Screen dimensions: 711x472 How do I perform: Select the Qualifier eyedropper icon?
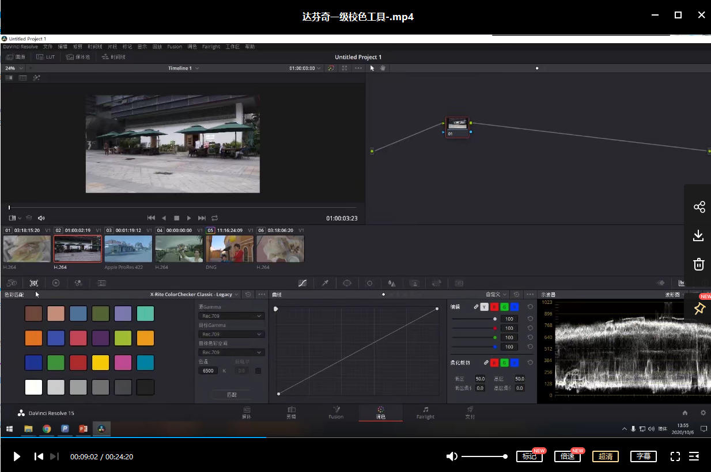pos(325,283)
